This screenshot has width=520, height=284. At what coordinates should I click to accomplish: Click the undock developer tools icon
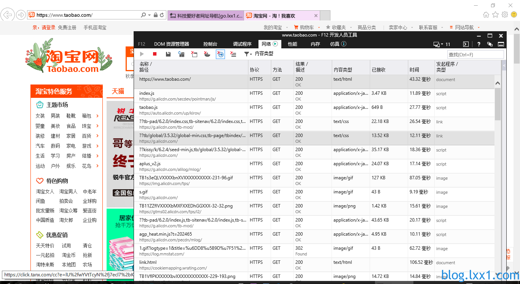pos(490,44)
